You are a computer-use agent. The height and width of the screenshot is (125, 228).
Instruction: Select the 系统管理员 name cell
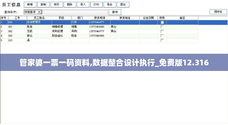tap(39, 22)
